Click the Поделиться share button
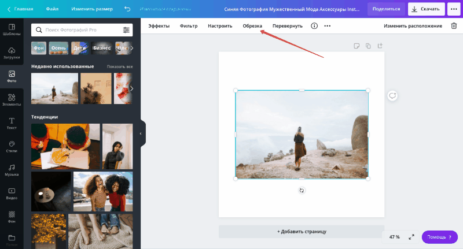The height and width of the screenshot is (249, 463). click(x=386, y=9)
